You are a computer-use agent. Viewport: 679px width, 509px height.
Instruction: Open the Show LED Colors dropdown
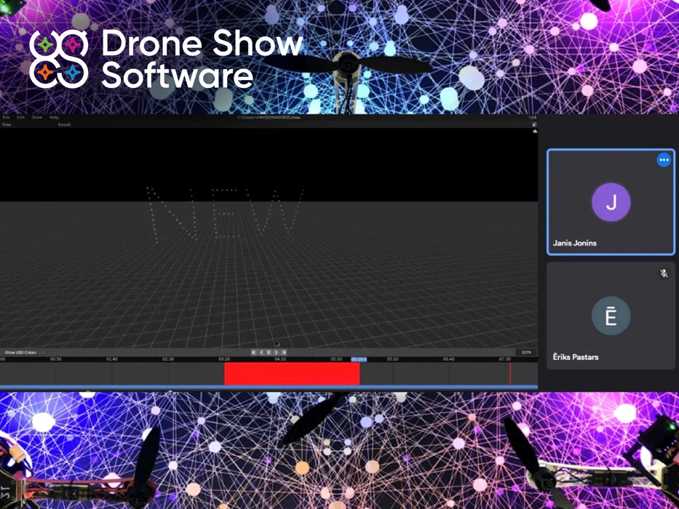click(x=23, y=353)
